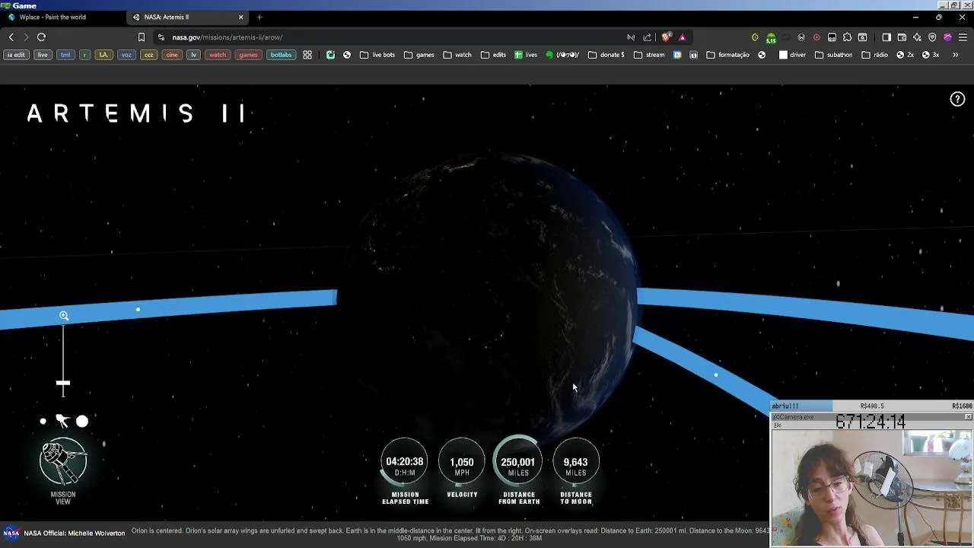Click the grid apps bookmark icon

[x=307, y=55]
